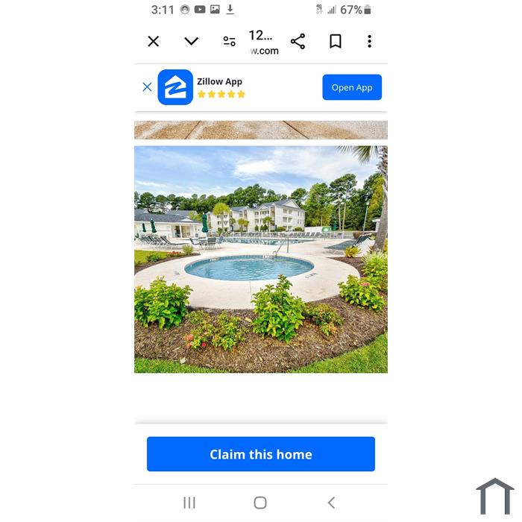Minimize tab with the down chevron

pyautogui.click(x=192, y=41)
